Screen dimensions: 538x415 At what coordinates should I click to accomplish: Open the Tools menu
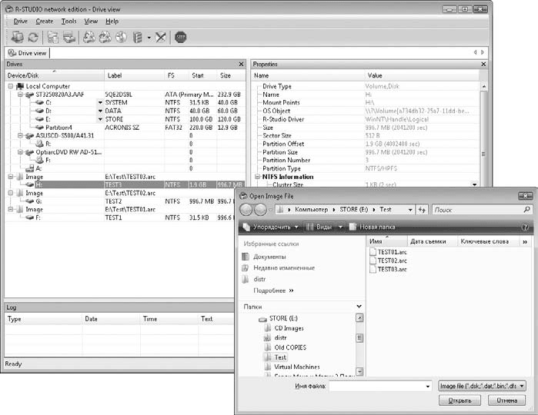(x=69, y=22)
